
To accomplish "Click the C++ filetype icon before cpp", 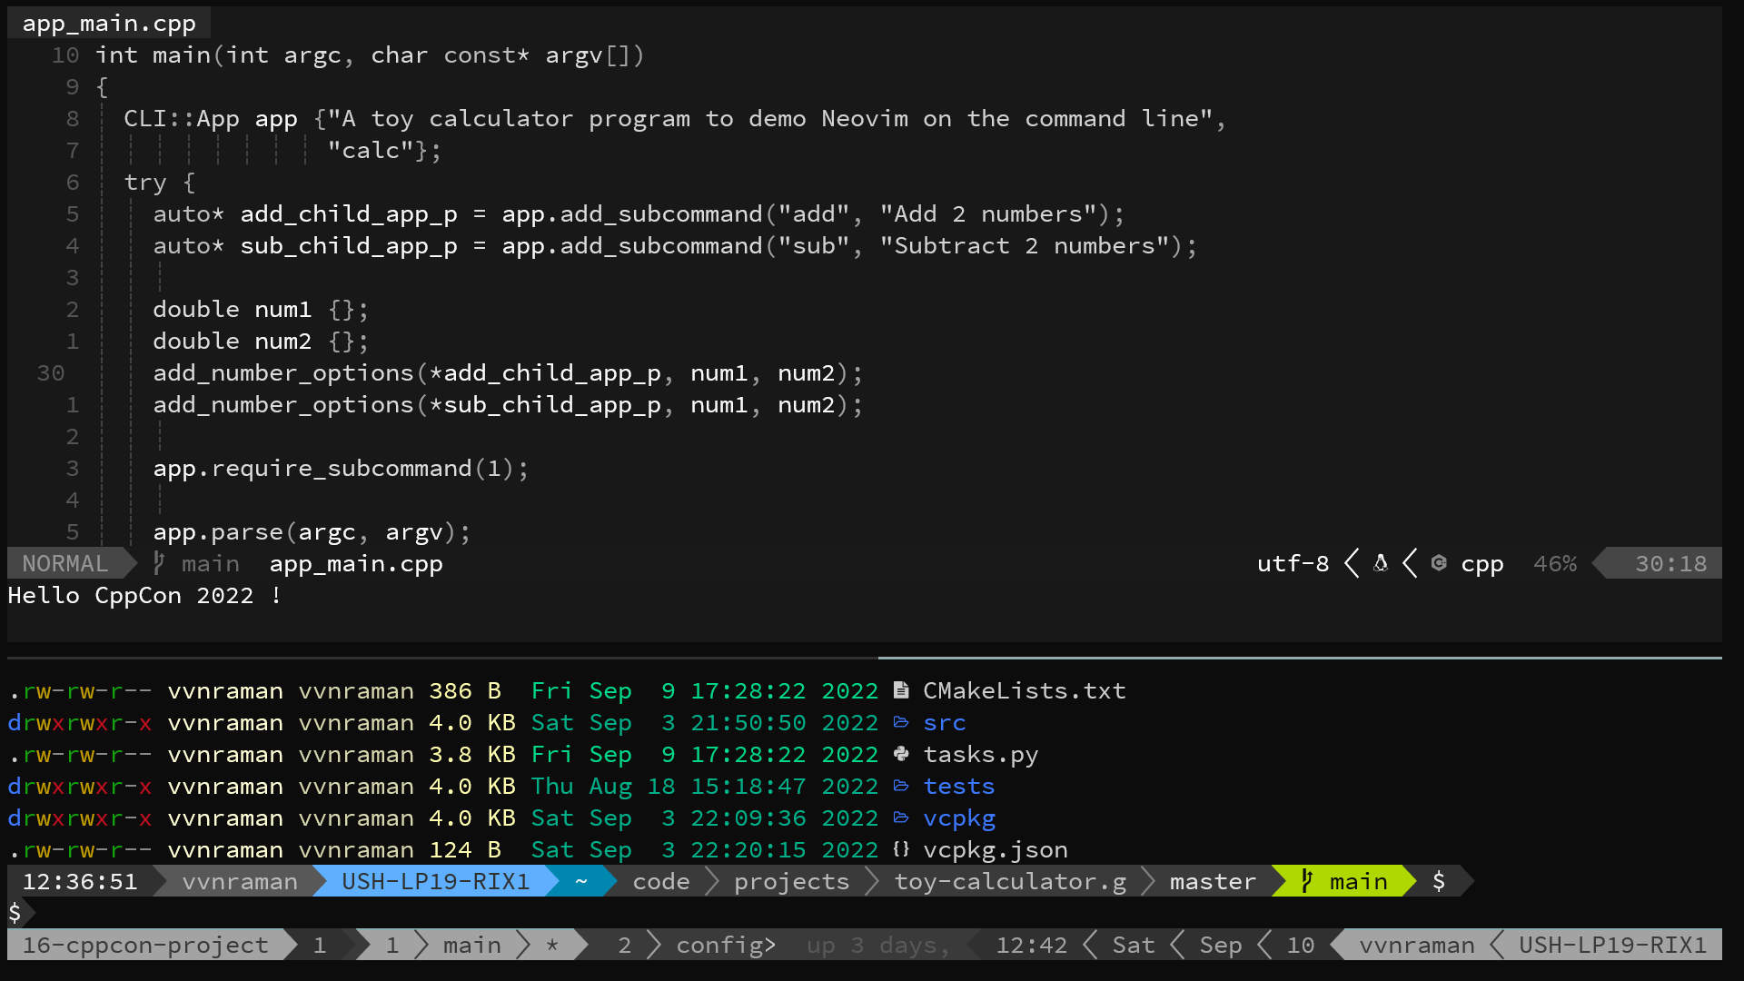I will coord(1439,563).
